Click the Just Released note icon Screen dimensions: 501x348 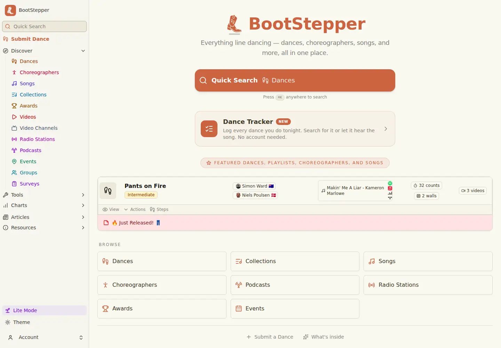tap(106, 223)
